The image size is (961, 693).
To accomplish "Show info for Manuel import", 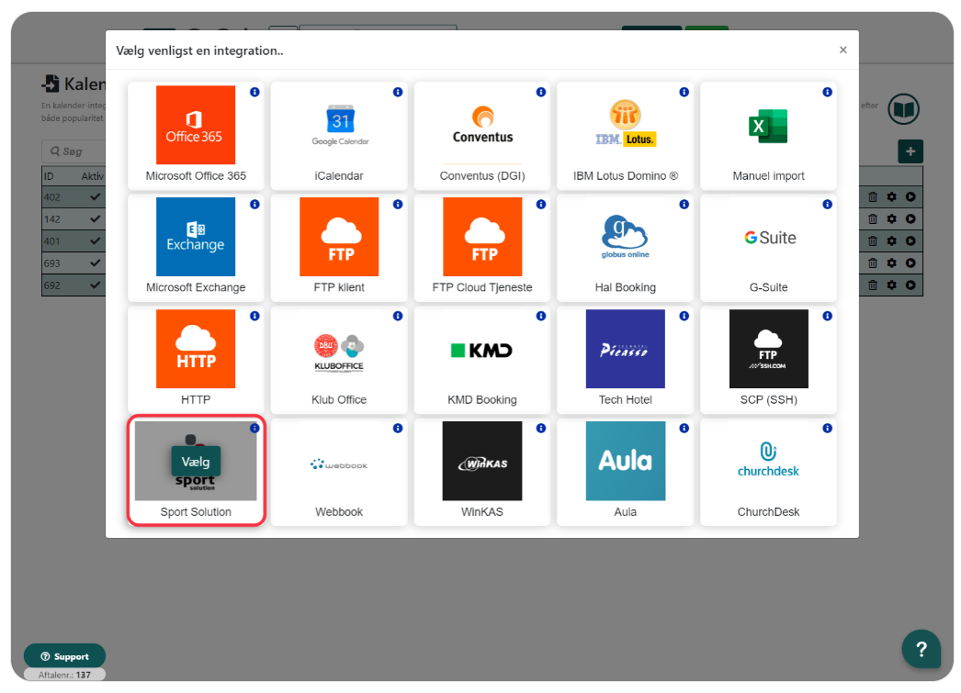I will click(x=828, y=92).
